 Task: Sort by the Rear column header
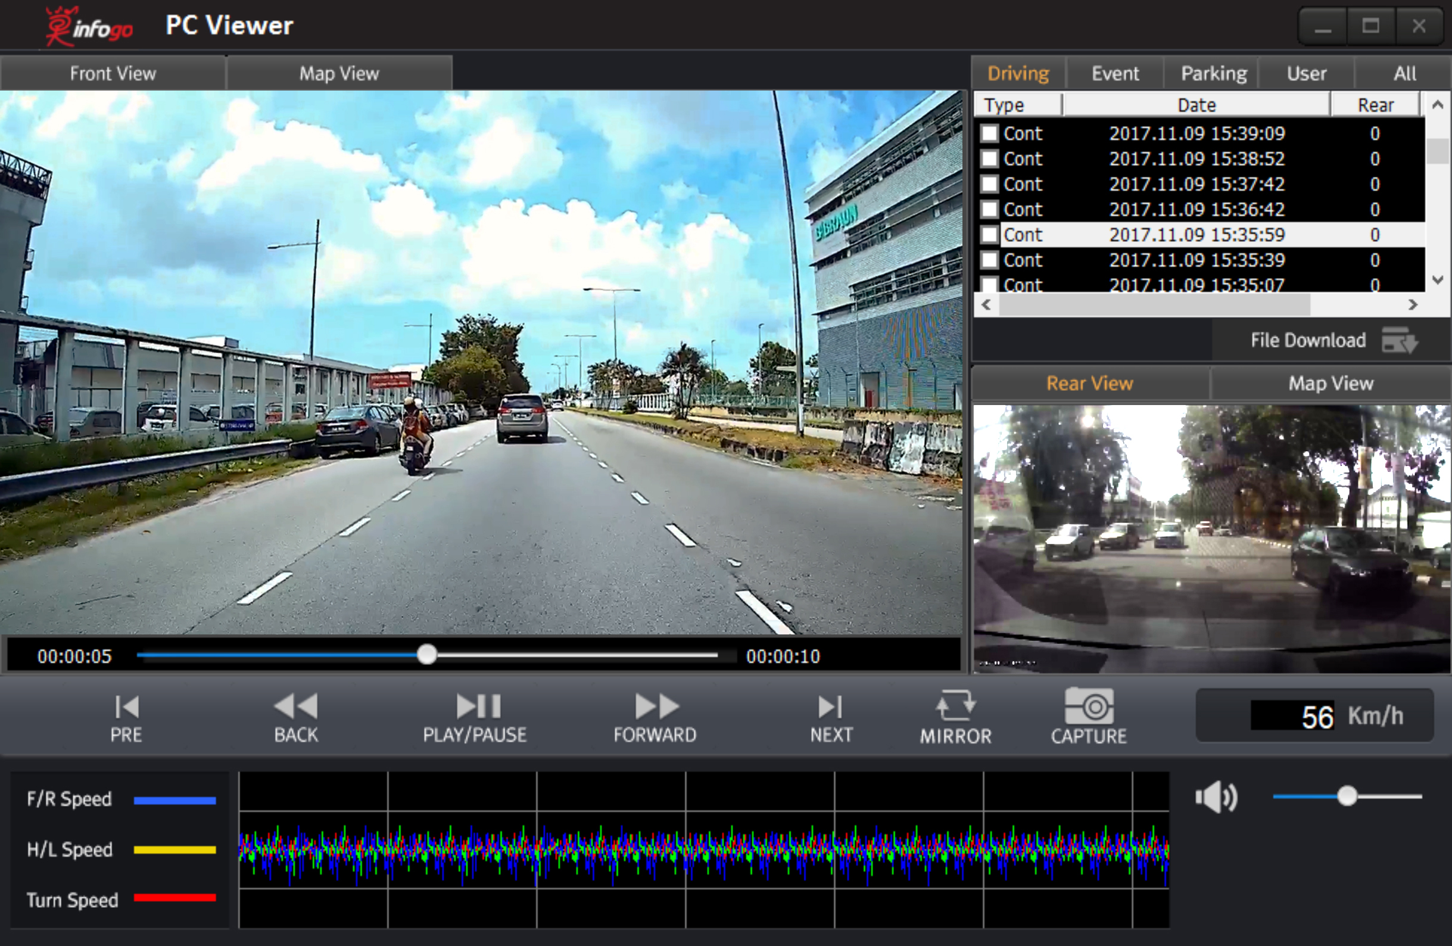pos(1376,105)
